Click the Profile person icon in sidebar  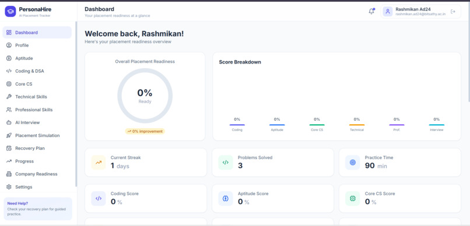(x=9, y=45)
